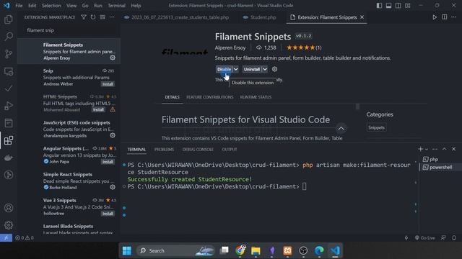Image resolution: width=462 pixels, height=259 pixels.
Task: Switch to the Student.php editor tab
Action: point(260,17)
